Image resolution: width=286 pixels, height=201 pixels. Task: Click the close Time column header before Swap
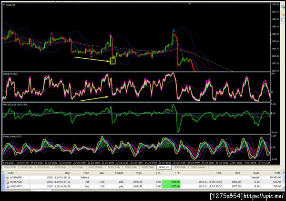pyautogui.click(x=219, y=173)
